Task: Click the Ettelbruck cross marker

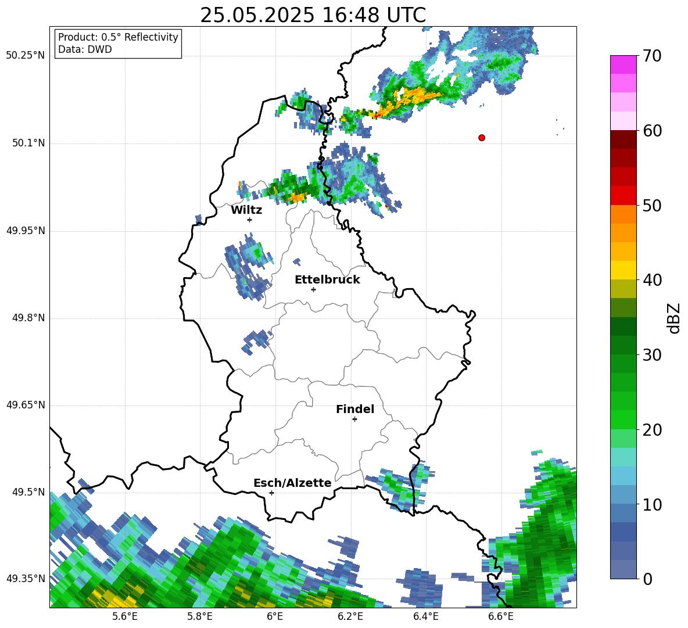Action: [x=313, y=289]
